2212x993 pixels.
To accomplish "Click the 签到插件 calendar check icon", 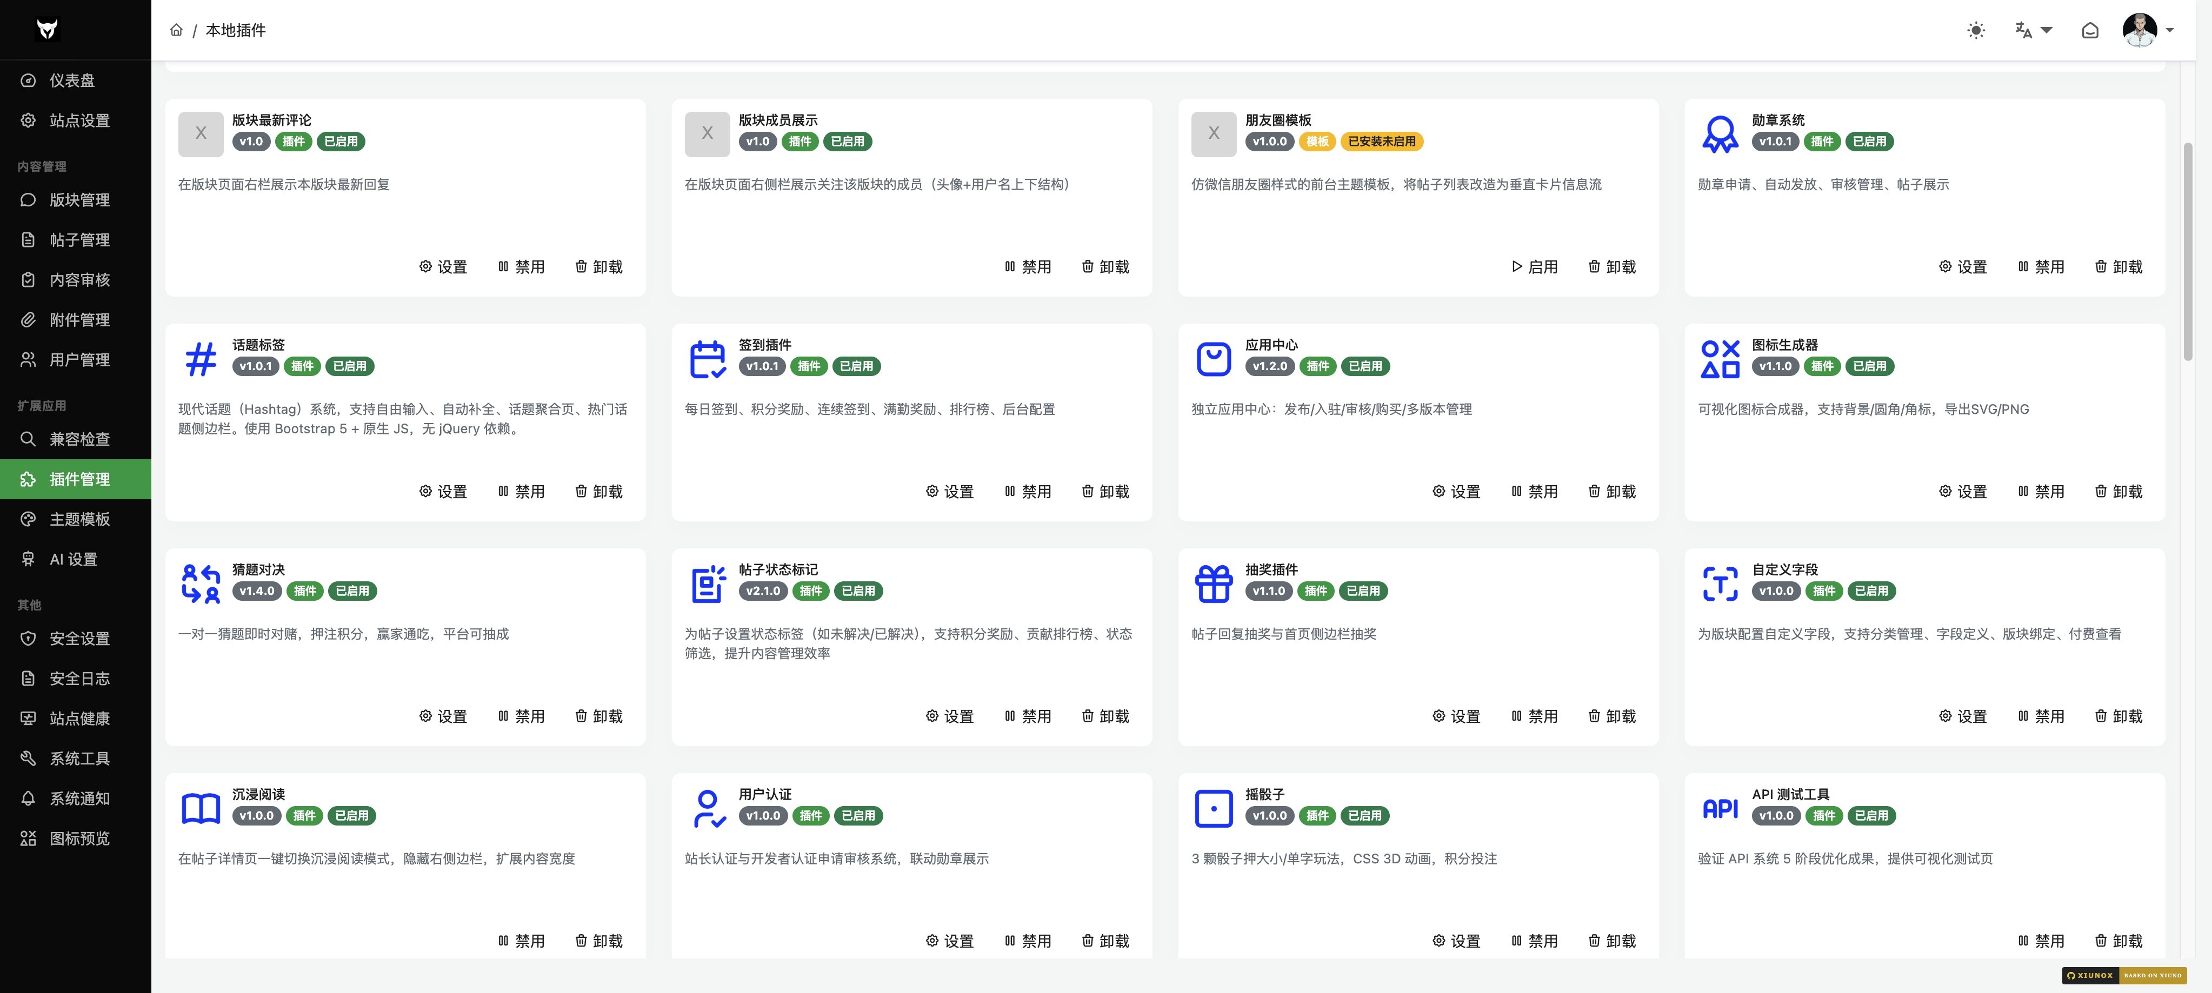I will coord(708,359).
